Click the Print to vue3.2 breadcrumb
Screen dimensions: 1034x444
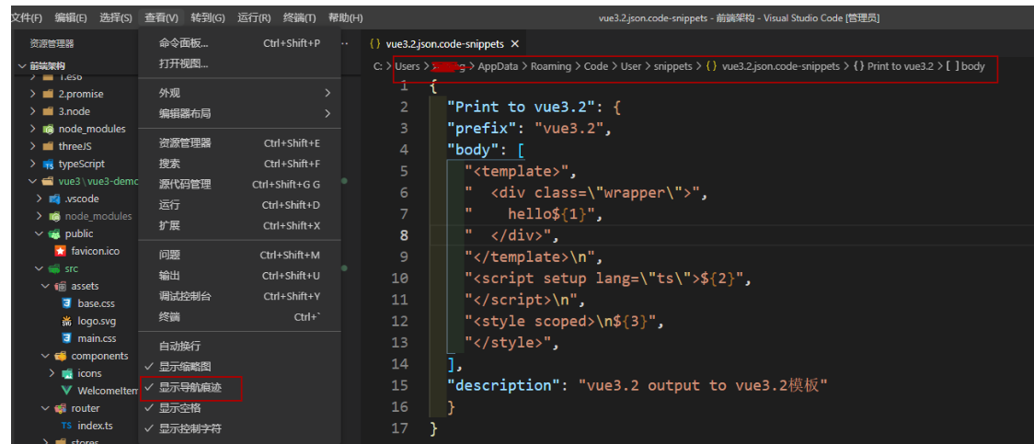click(900, 66)
